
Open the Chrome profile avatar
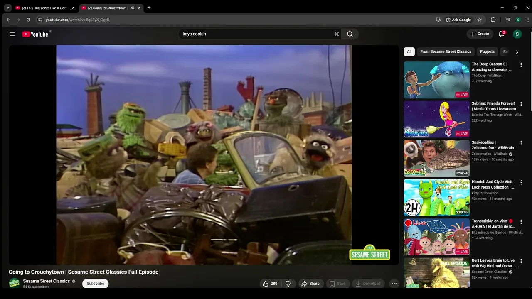pos(518,20)
